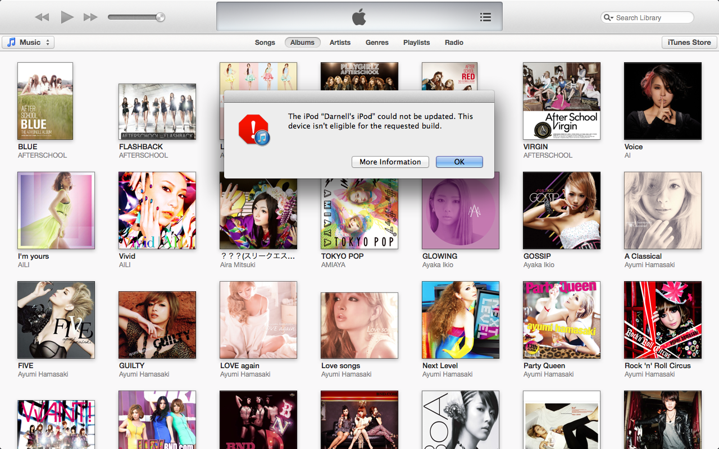Click the 'TOKYO POP' title text
The image size is (719, 449).
[343, 256]
